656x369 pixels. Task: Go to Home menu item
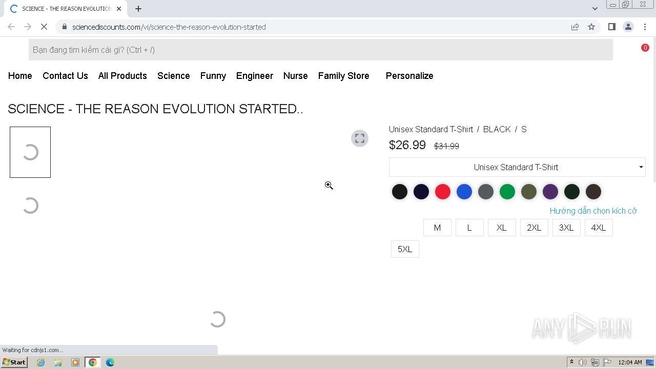click(20, 76)
